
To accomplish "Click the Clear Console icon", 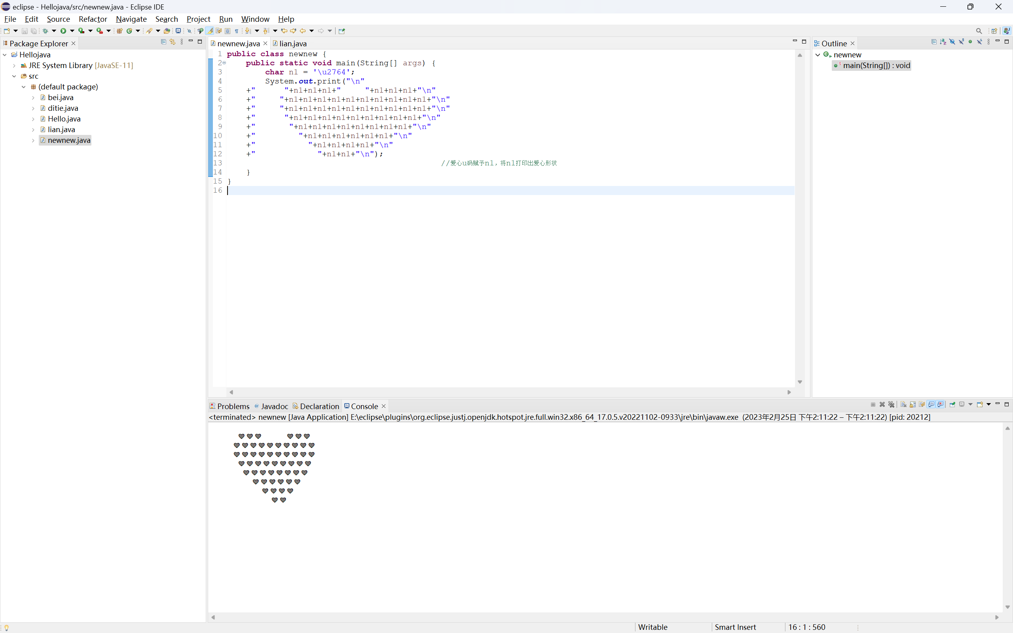I will (903, 404).
